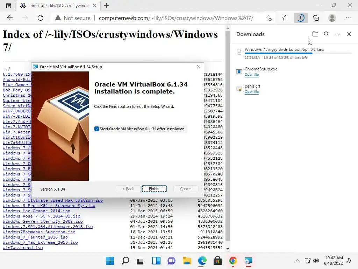
Task: Close the Index of tab
Action: click(x=94, y=6)
